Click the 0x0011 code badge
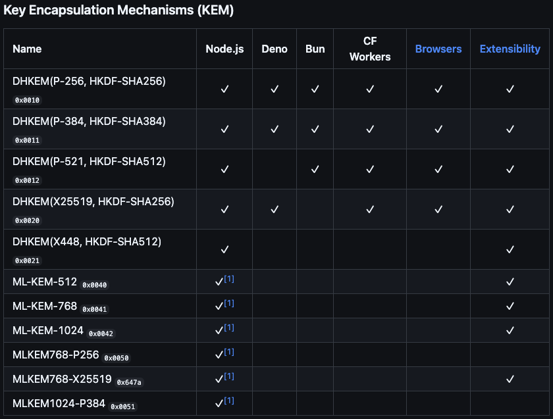 click(27, 140)
